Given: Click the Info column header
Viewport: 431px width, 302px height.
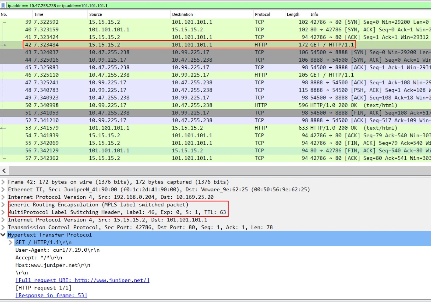Looking at the screenshot, I should [370, 14].
